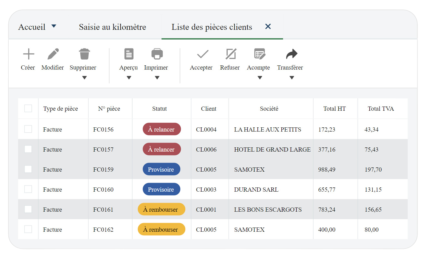
Task: Click the À relancer status badge for FC0156
Action: click(x=162, y=129)
